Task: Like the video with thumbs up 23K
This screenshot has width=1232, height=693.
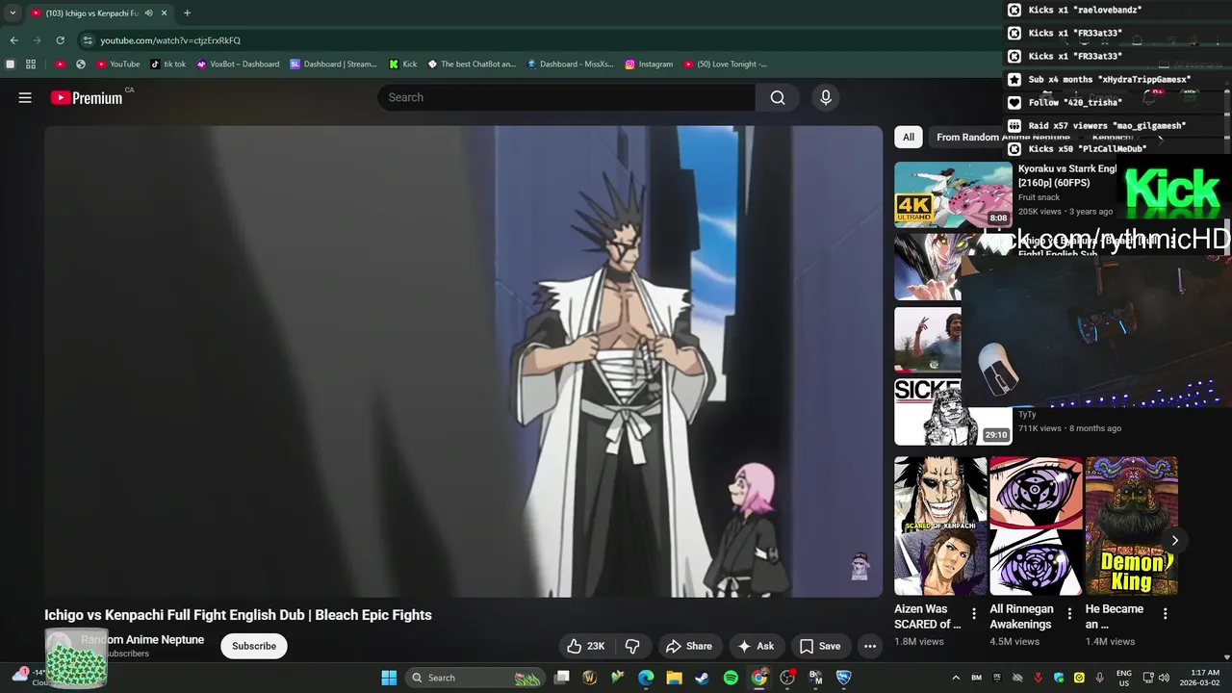Action: click(x=585, y=646)
